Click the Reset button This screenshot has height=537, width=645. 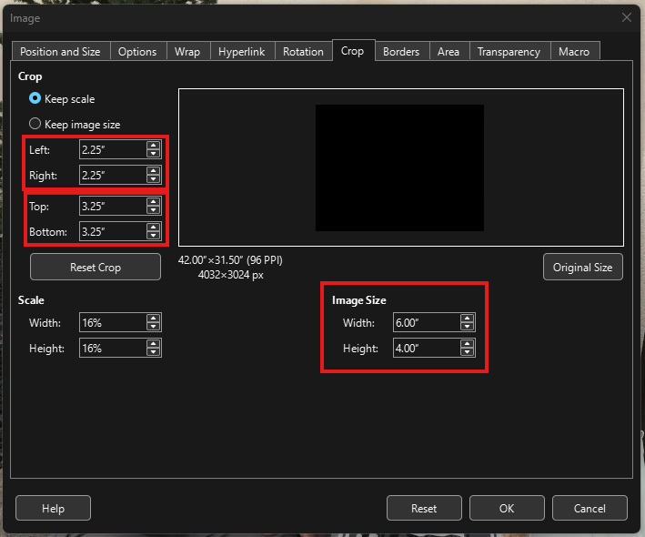424,508
